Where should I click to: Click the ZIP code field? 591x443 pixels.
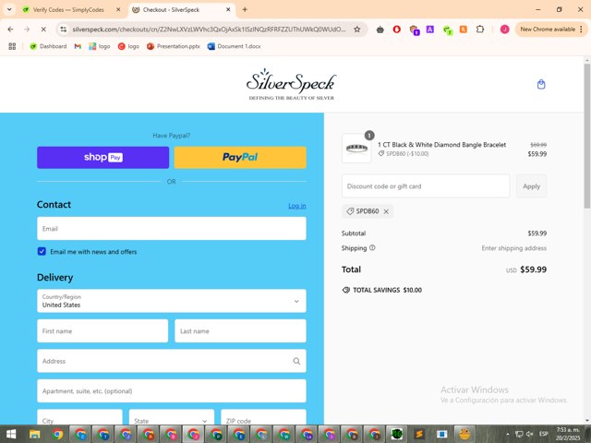coord(263,417)
